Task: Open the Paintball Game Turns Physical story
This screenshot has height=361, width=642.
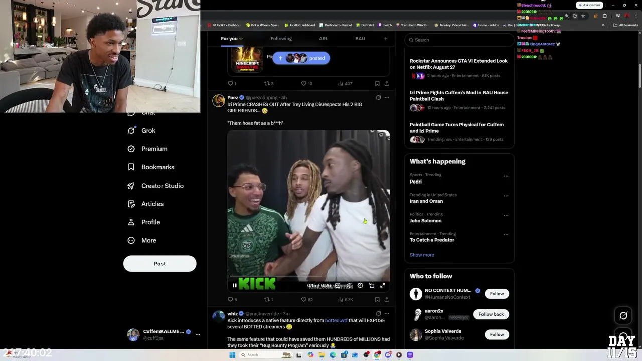Action: [459, 132]
